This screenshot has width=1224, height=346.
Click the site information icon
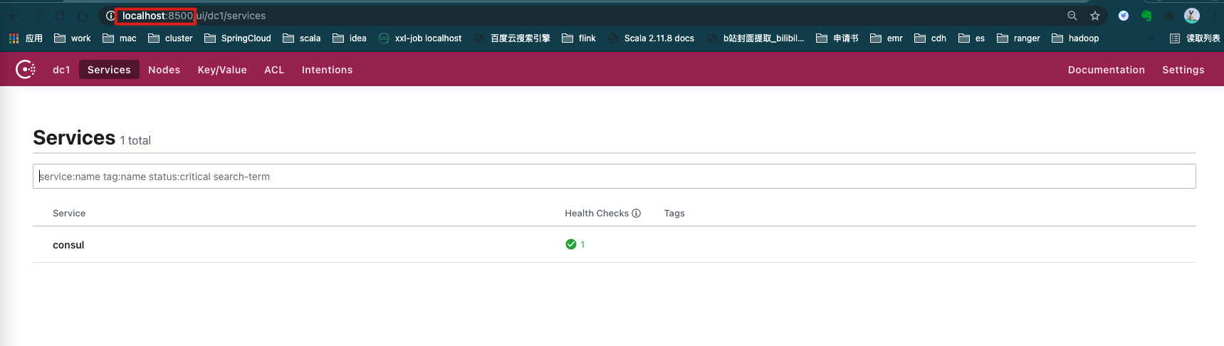pos(110,16)
